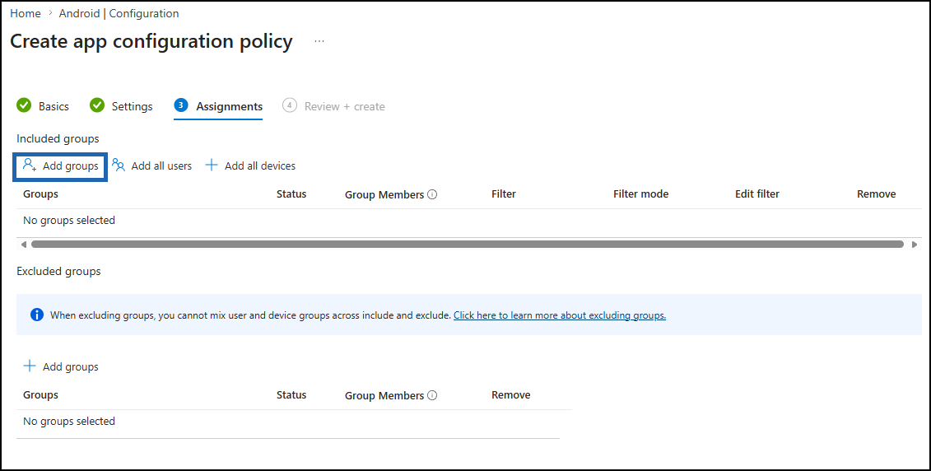Click the Add all users label
The image size is (931, 471).
pyautogui.click(x=161, y=166)
